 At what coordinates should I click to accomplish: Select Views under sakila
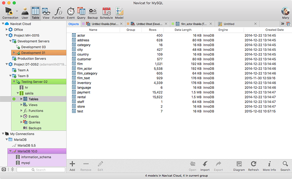[33, 105]
